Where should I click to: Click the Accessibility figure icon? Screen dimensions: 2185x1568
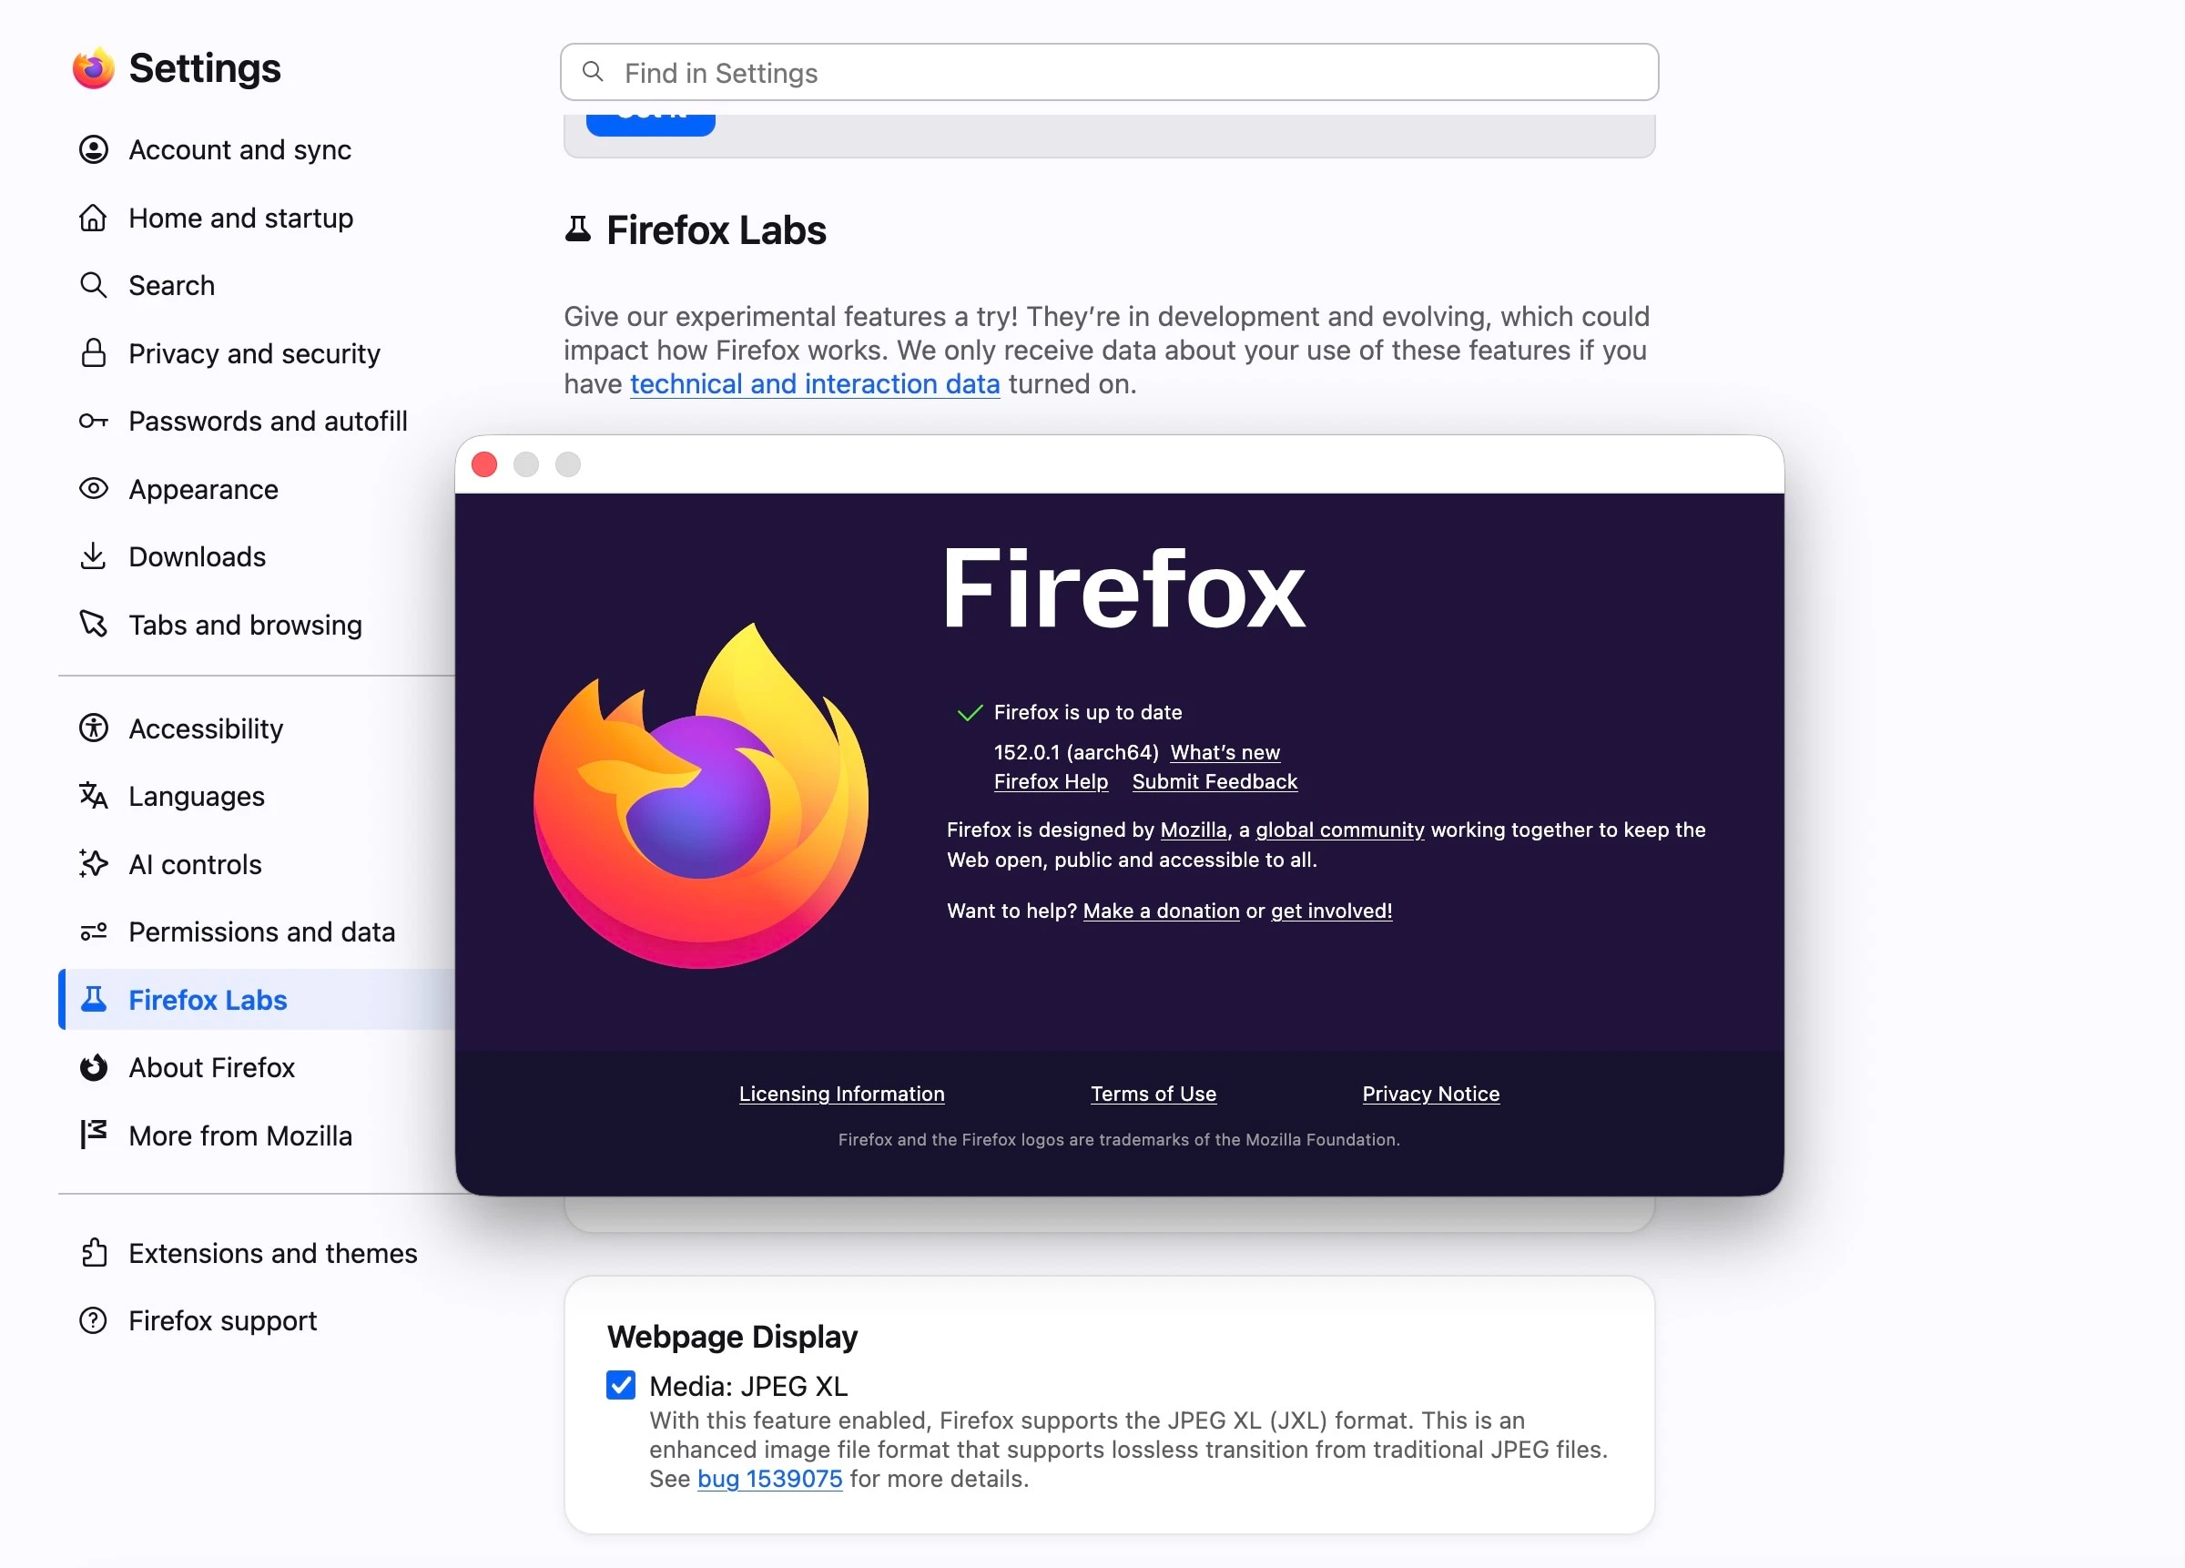pos(94,728)
